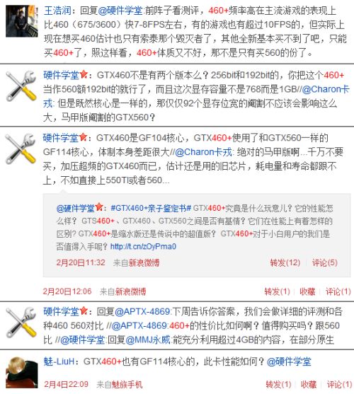Viewport: 354px width, 394px height.
Task: Open the @Charon卡戎 mention in GF114 post
Action: point(203,152)
